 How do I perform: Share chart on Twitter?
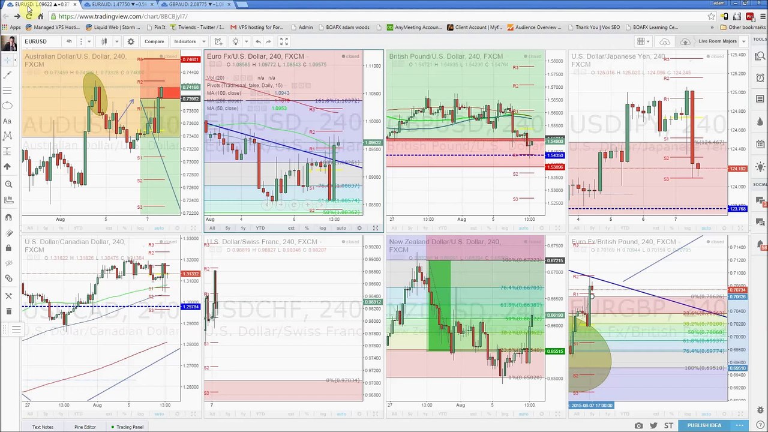click(653, 425)
